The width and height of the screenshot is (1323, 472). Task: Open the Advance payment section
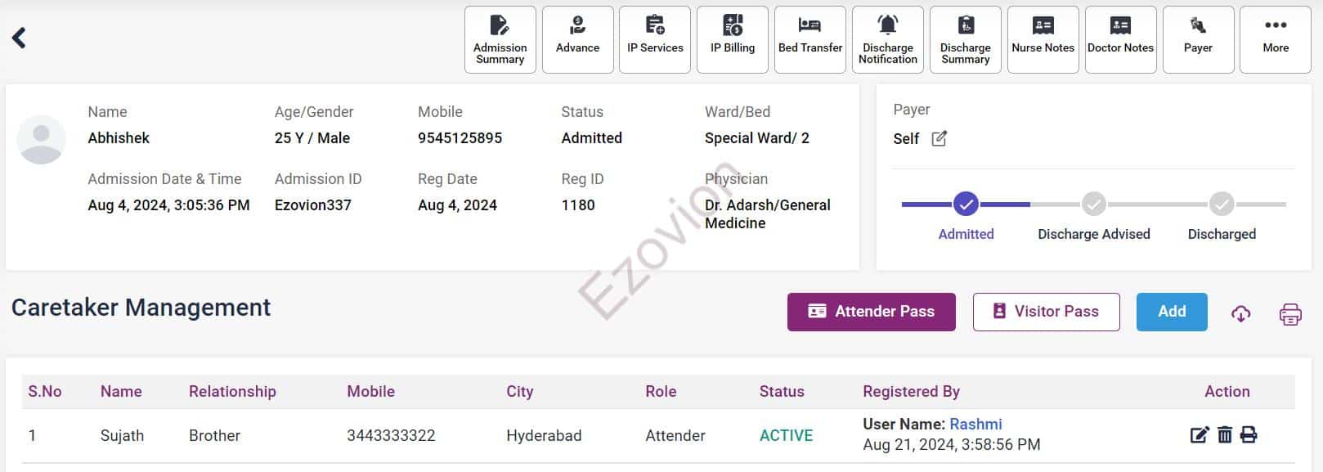[x=577, y=39]
